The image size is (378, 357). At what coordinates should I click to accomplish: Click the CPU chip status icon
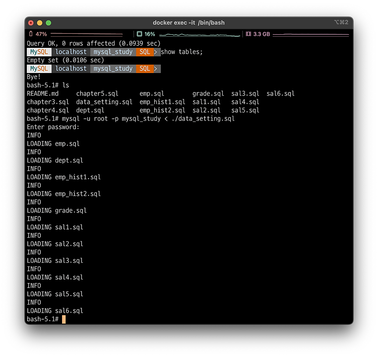point(139,34)
